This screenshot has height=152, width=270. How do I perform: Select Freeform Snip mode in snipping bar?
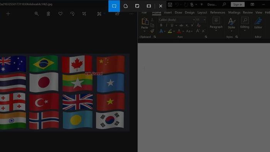click(x=125, y=6)
